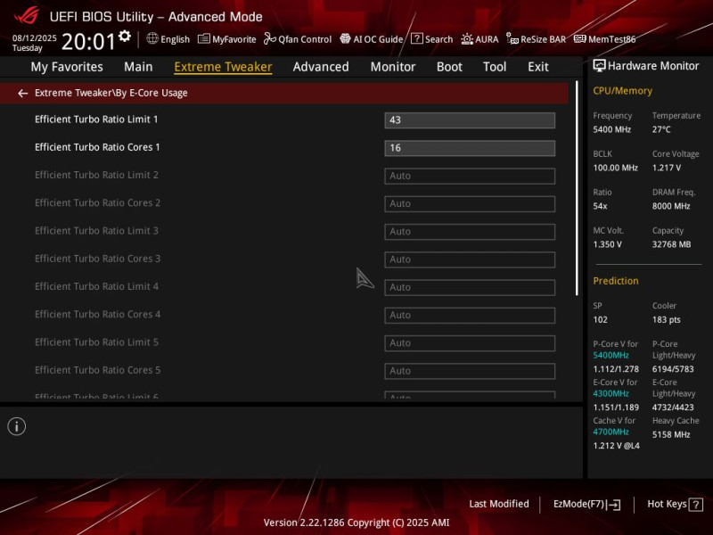Image resolution: width=713 pixels, height=535 pixels.
Task: Click Efficient Turbo Ratio Limit 2 field
Action: [x=470, y=176]
